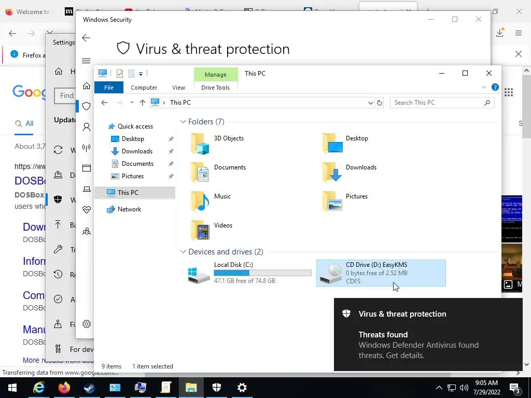Open Firefox application menu hamburger
This screenshot has width=531, height=398.
click(x=519, y=33)
